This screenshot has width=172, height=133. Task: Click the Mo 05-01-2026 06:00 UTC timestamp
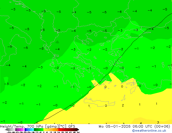tap(126, 126)
